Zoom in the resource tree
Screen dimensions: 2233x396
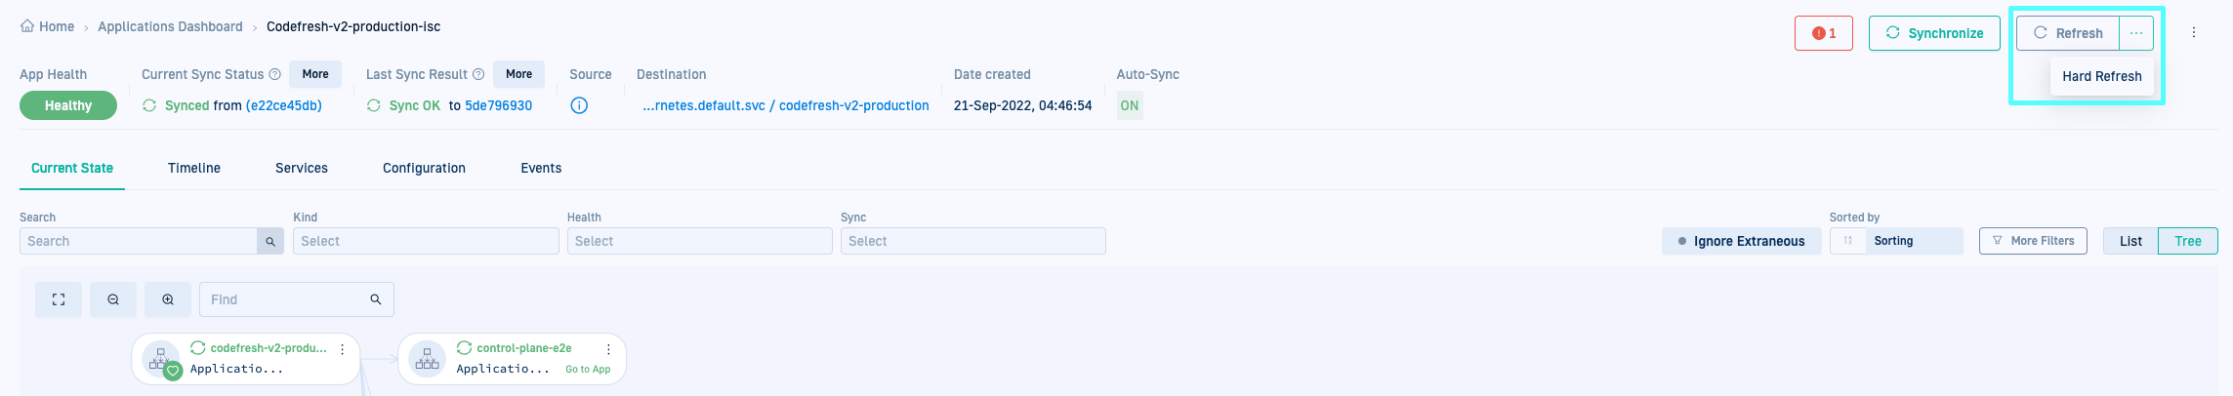click(x=168, y=299)
